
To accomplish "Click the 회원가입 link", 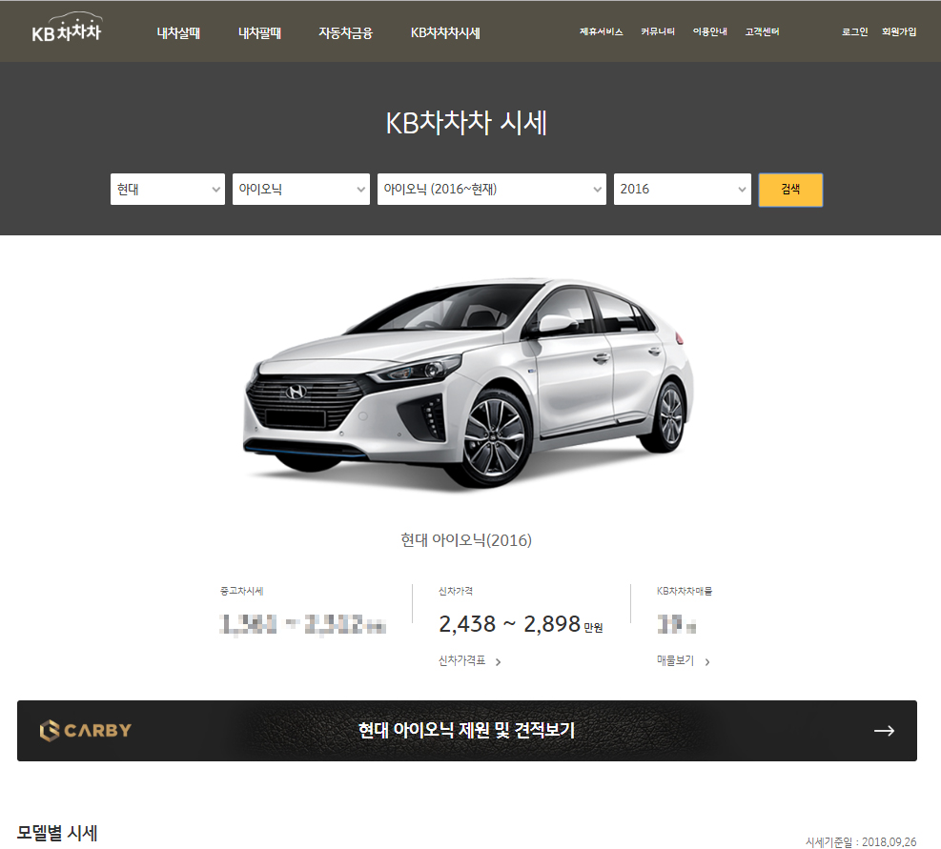I will point(899,31).
